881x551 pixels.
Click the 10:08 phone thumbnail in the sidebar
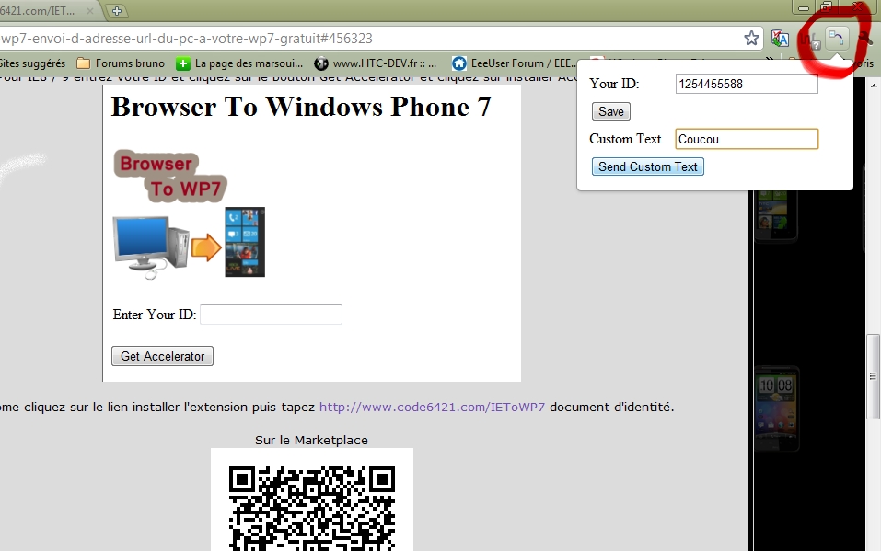[x=776, y=408]
